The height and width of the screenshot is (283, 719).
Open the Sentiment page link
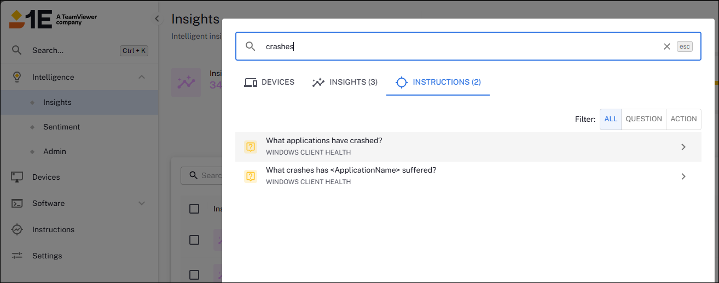pos(61,127)
